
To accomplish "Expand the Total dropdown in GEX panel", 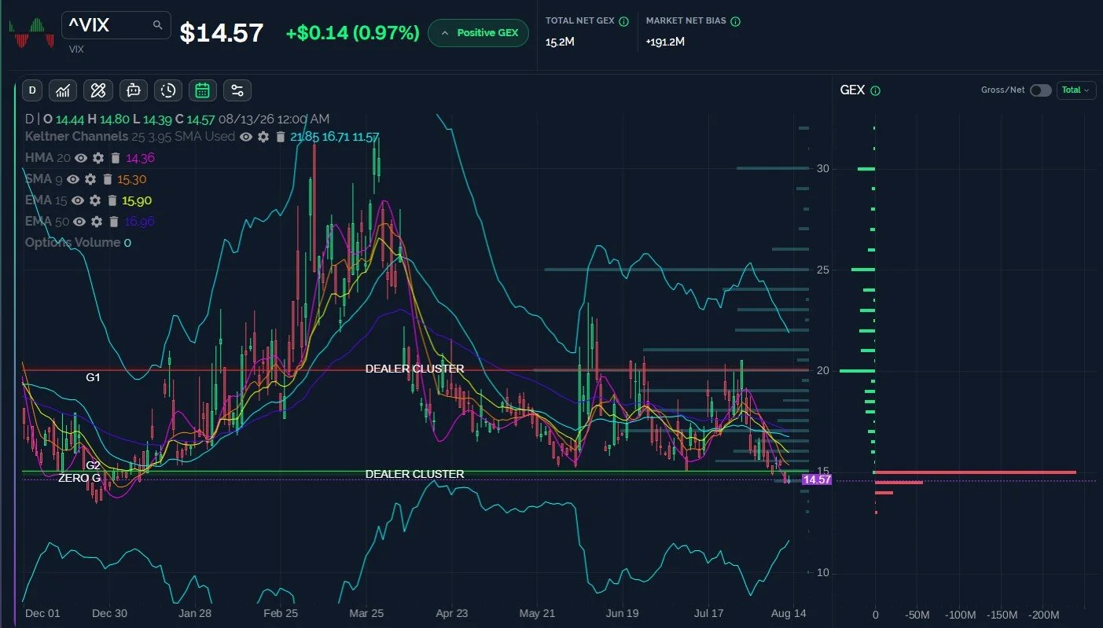I will [1076, 90].
